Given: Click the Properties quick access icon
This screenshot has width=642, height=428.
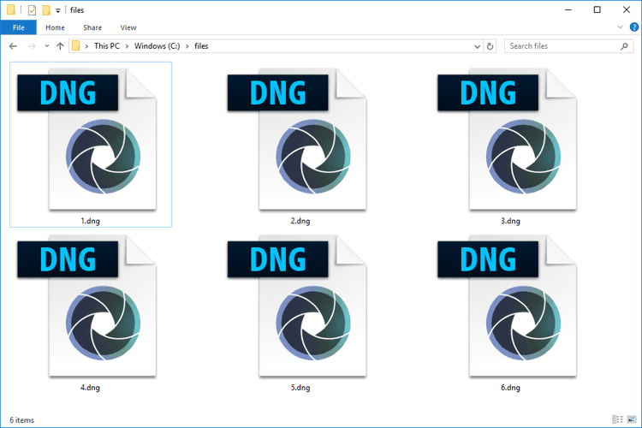Looking at the screenshot, I should [x=32, y=9].
